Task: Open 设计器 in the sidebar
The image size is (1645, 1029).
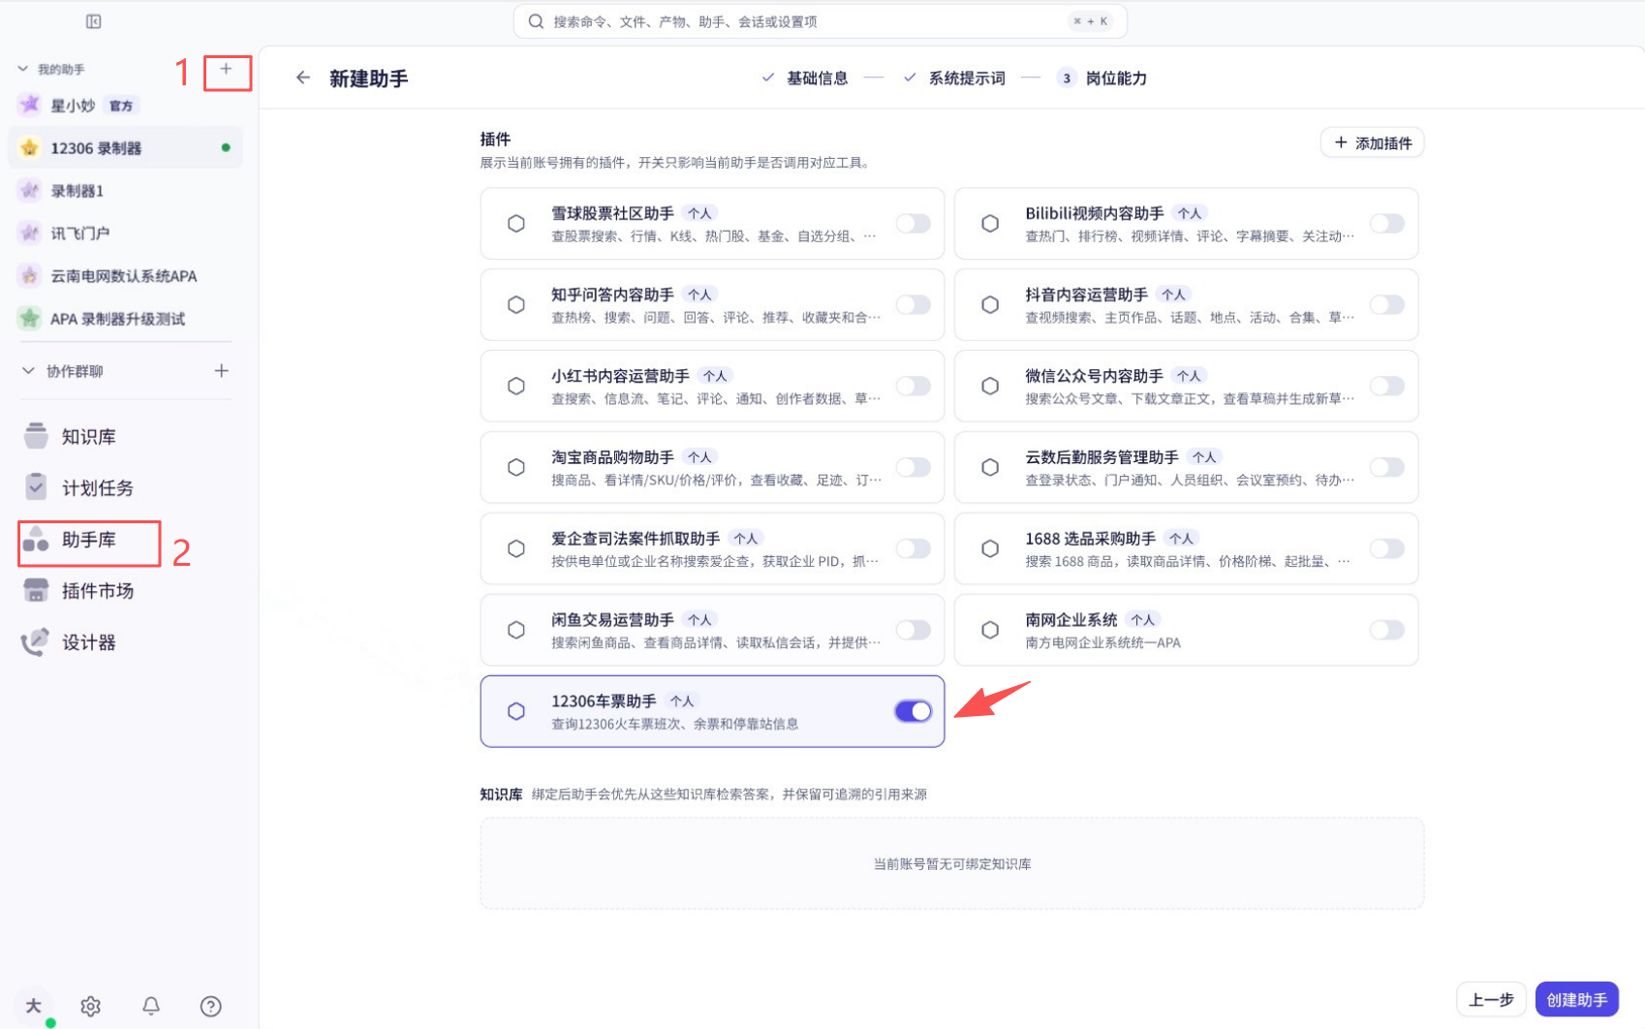Action: pyautogui.click(x=89, y=642)
